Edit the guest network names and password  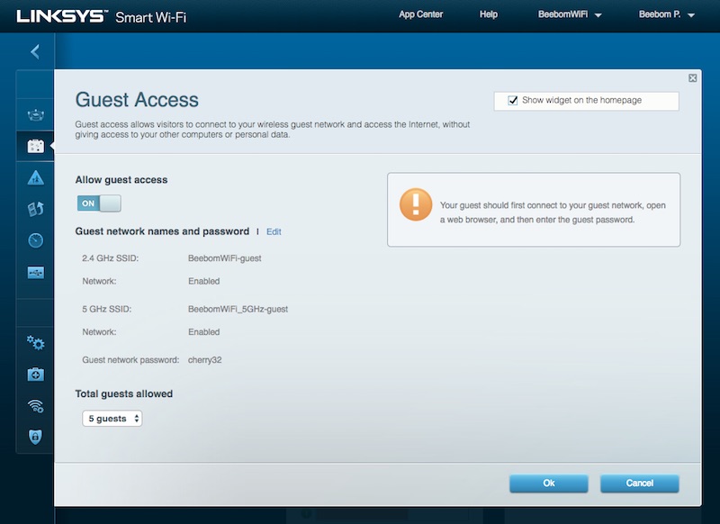(x=274, y=231)
